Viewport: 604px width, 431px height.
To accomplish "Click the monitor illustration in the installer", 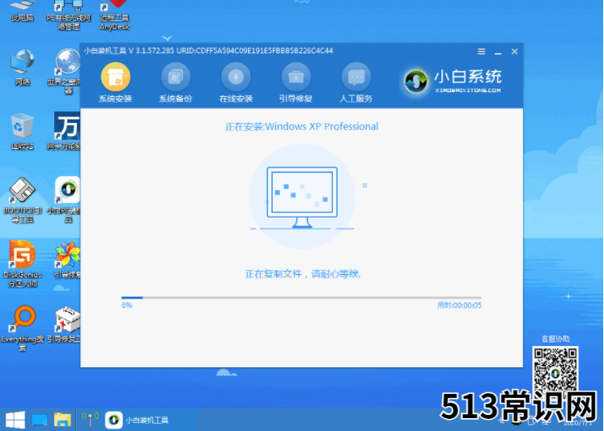I will pyautogui.click(x=302, y=197).
